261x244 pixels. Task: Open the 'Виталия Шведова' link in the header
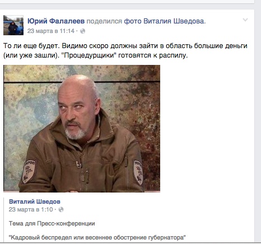click(174, 21)
